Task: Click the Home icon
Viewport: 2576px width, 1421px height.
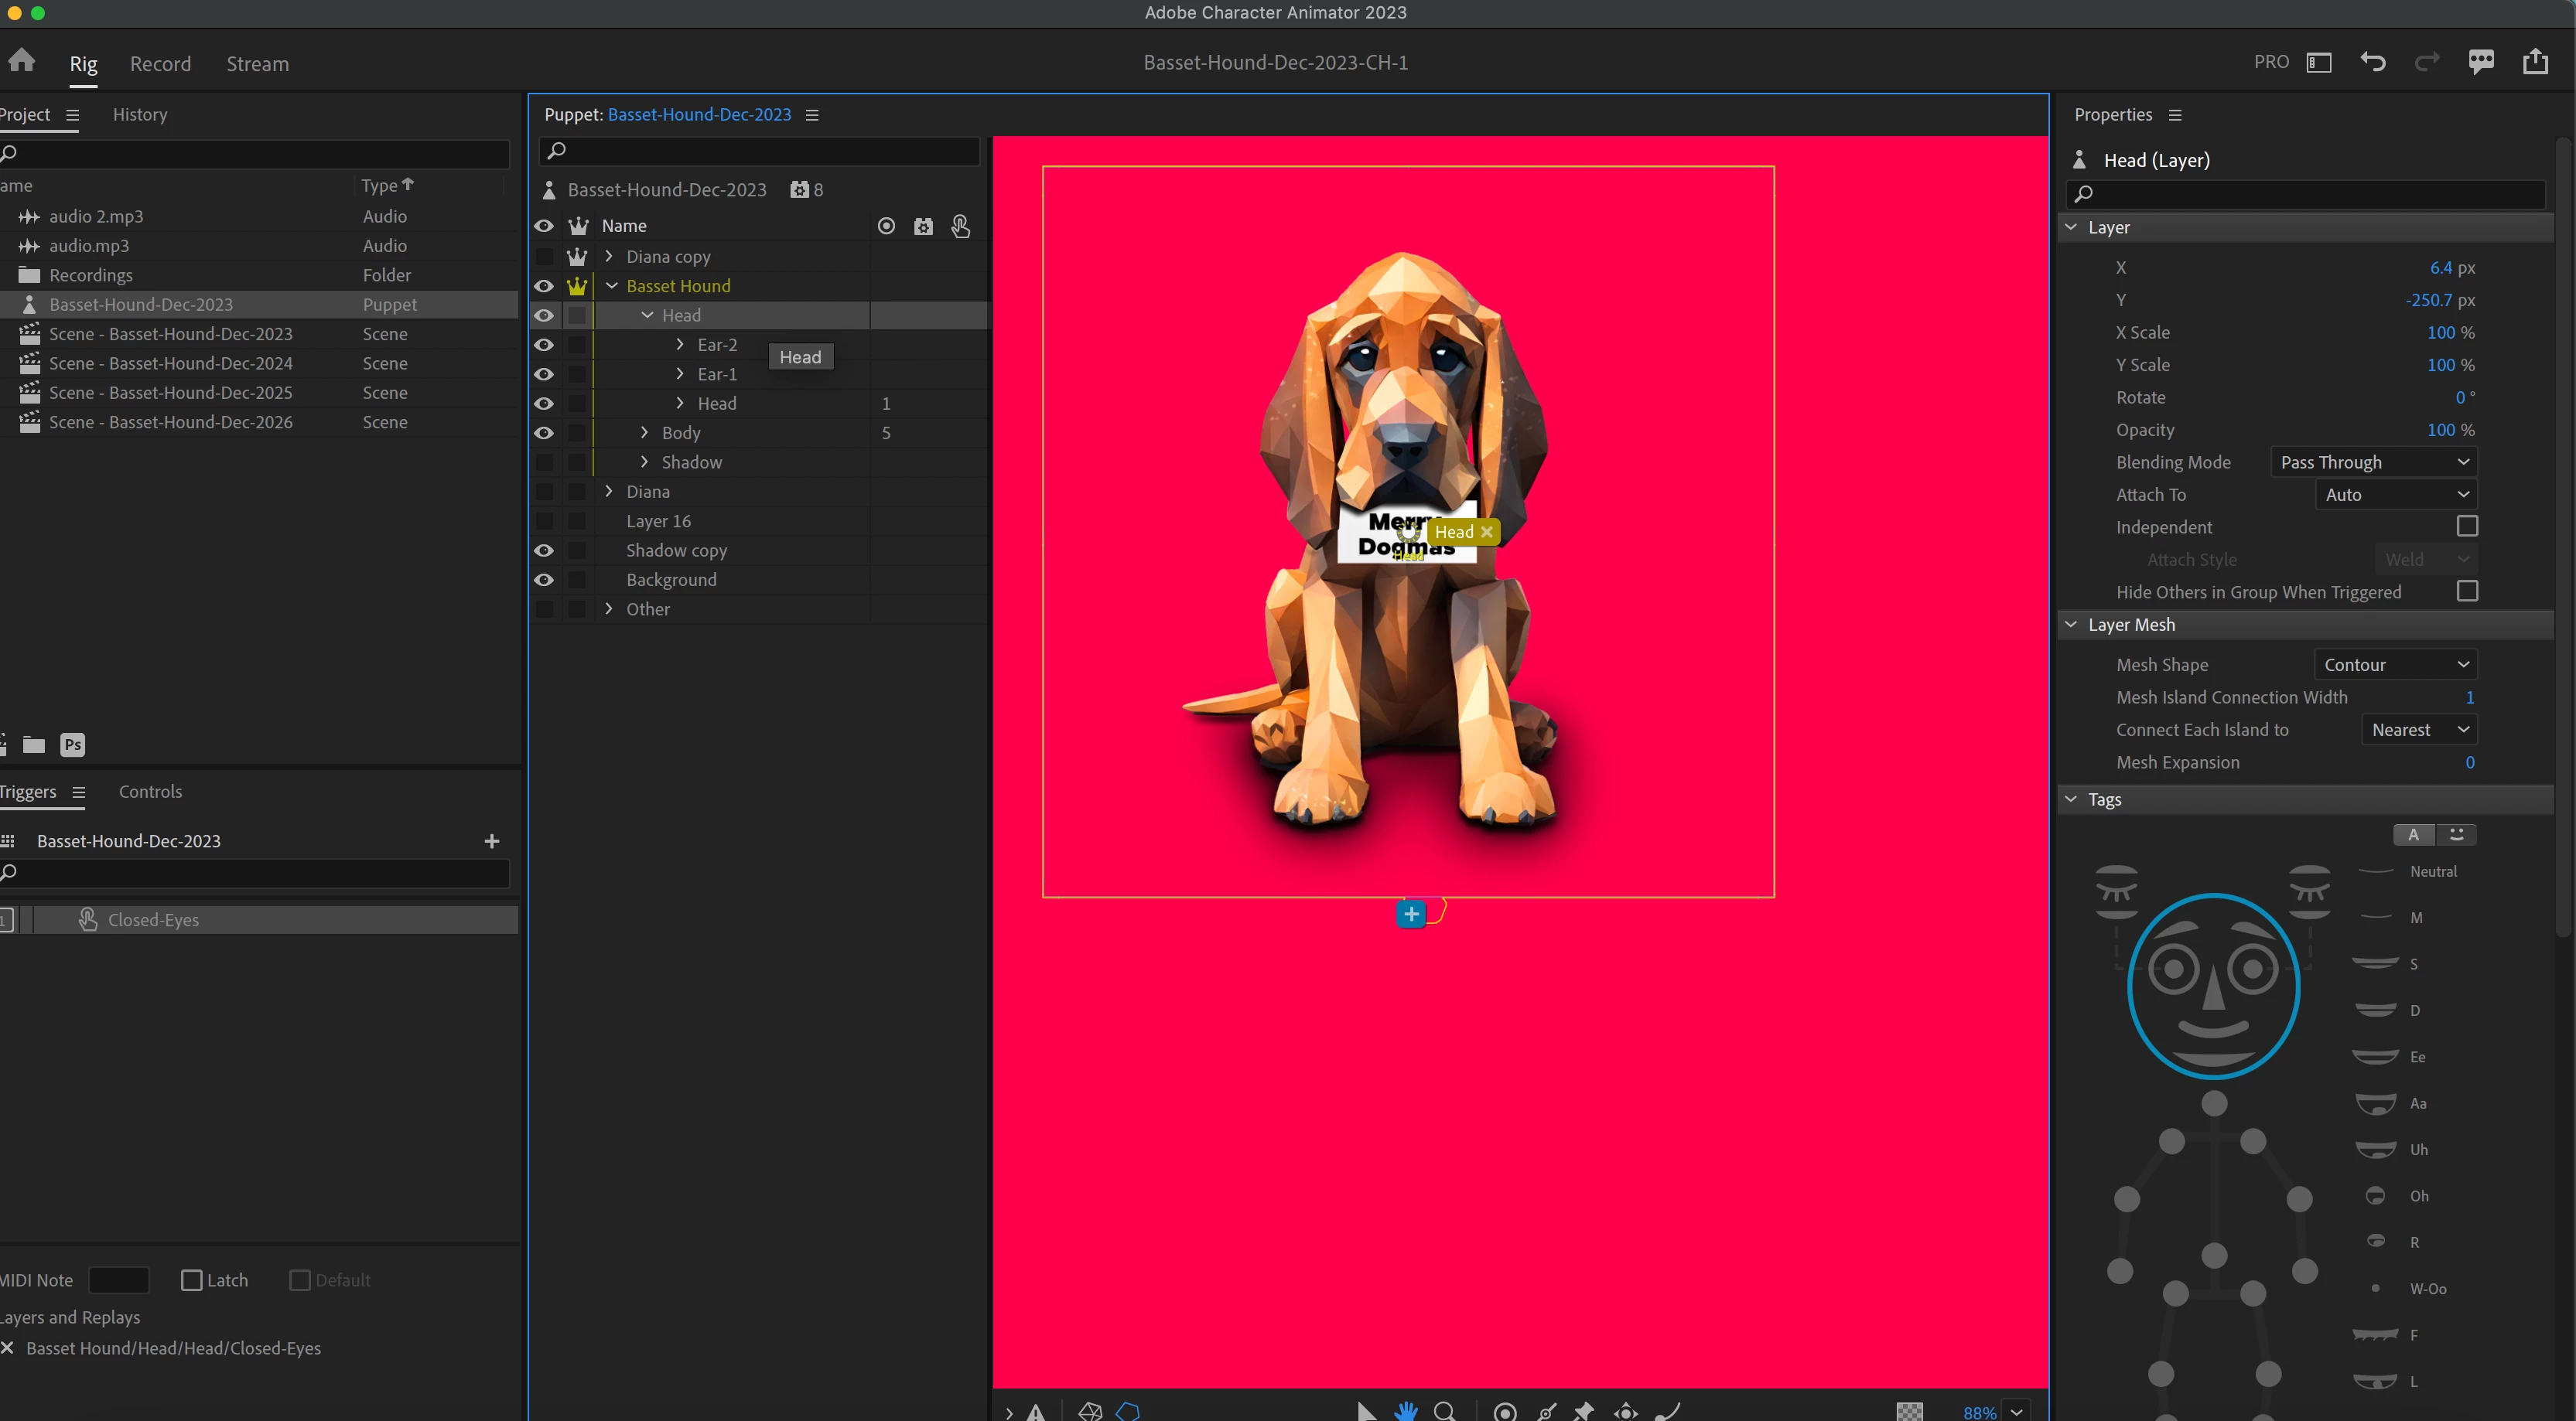Action: [x=22, y=62]
